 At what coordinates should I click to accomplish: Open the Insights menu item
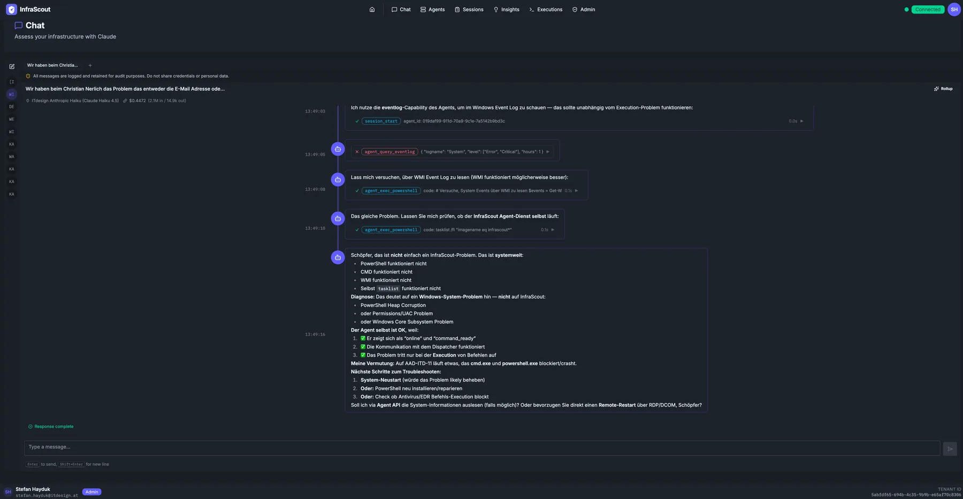point(507,10)
